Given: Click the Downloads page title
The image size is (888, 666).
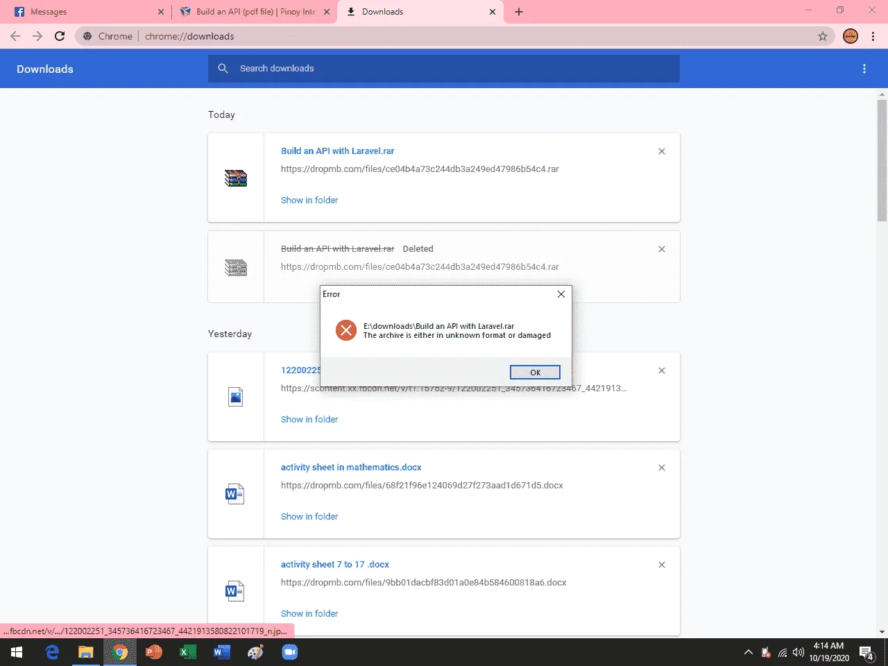Looking at the screenshot, I should tap(45, 69).
